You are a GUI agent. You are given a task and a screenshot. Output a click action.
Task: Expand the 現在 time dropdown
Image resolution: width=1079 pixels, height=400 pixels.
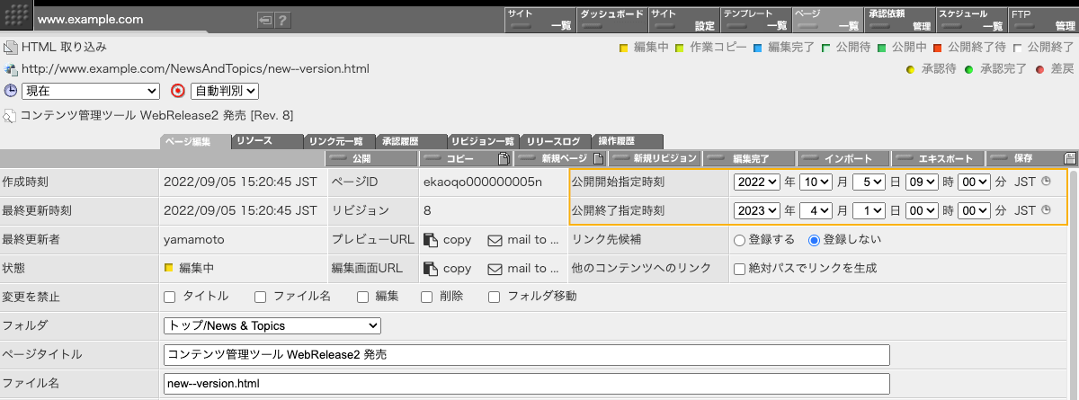click(90, 91)
